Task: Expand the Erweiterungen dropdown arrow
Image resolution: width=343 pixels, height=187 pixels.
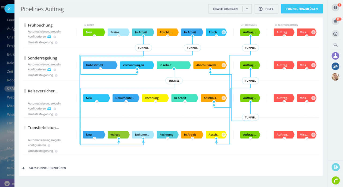Action: point(247,9)
